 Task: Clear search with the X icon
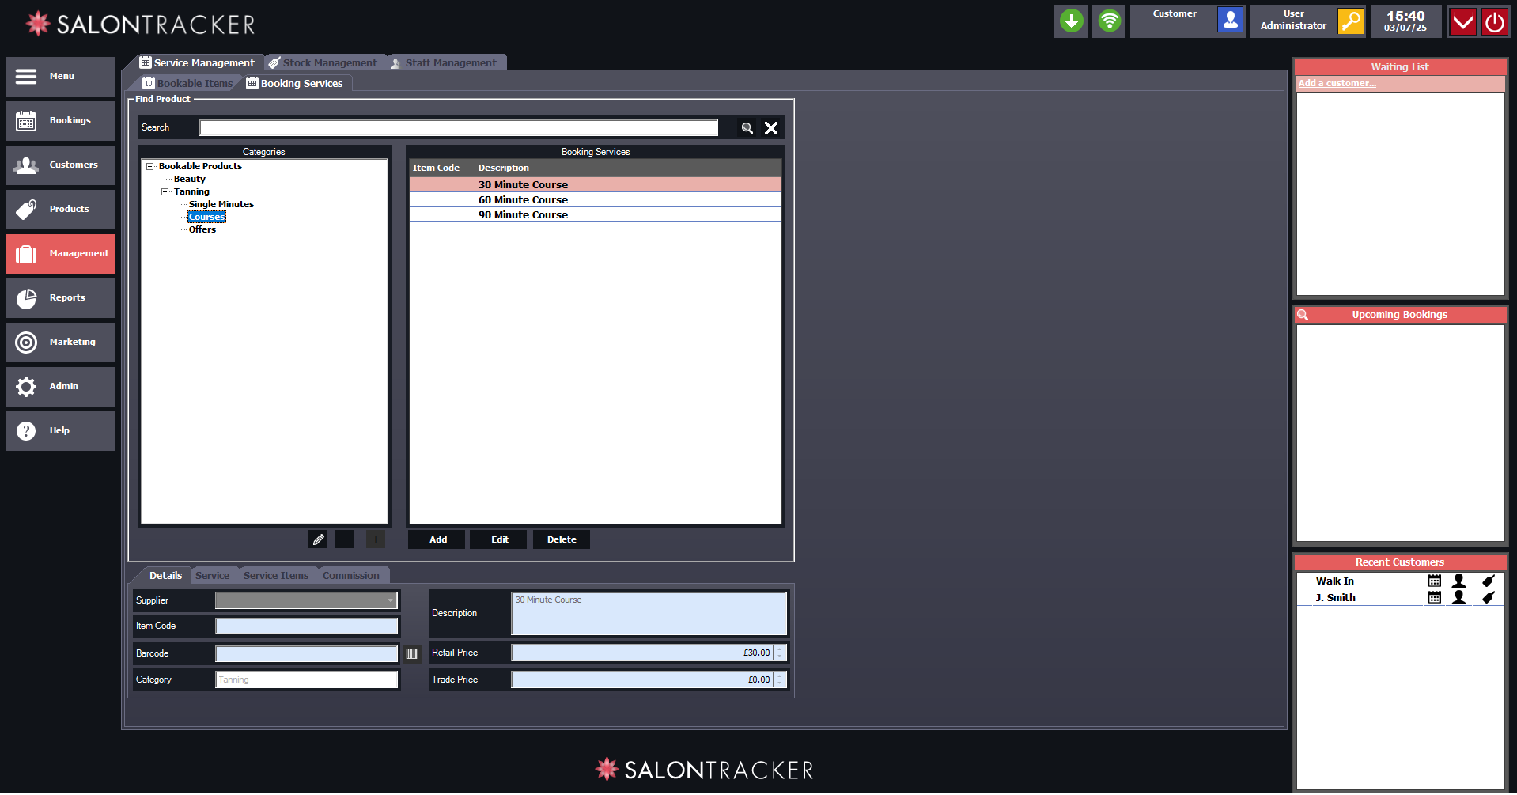point(771,128)
